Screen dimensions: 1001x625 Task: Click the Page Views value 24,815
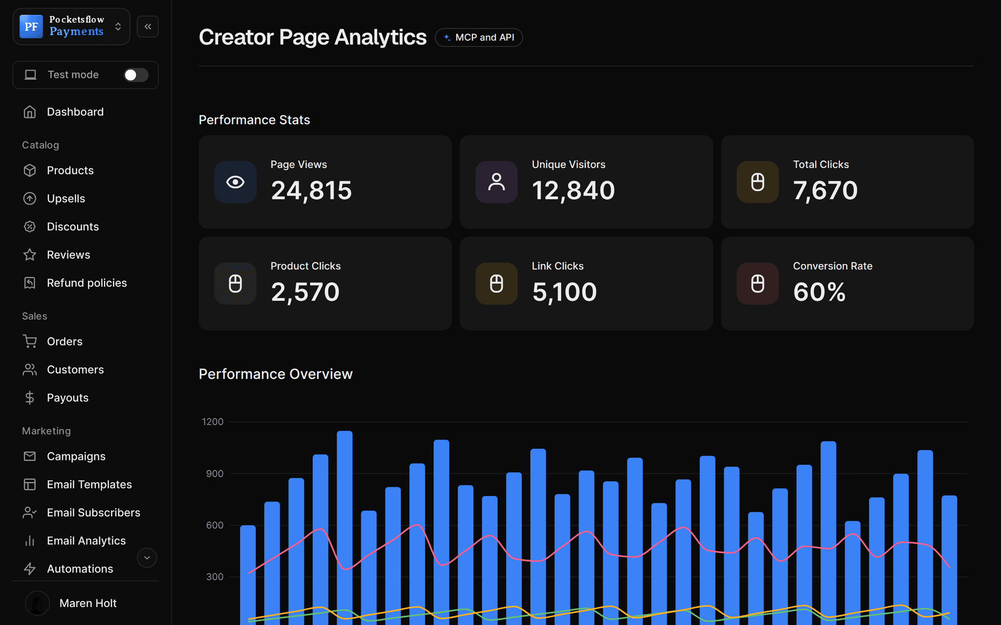[x=311, y=190]
